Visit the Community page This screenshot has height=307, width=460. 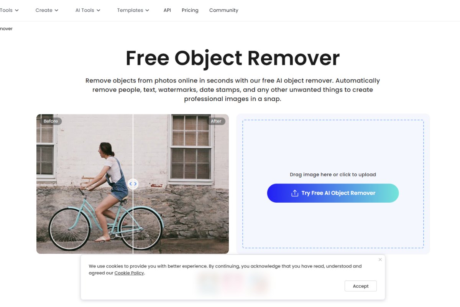pyautogui.click(x=224, y=10)
